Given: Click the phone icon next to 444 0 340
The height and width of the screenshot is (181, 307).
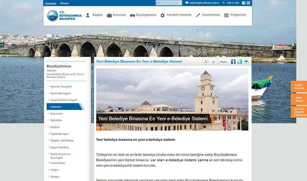Looking at the screenshot, I should [224, 3].
